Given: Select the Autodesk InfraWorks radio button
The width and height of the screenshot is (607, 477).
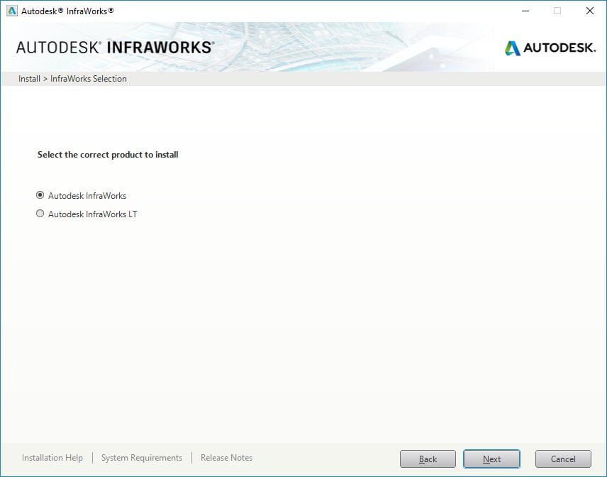Looking at the screenshot, I should click(x=40, y=195).
